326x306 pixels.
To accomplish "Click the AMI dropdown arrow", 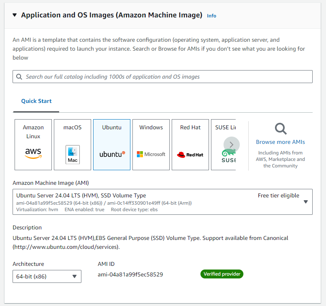I will [306, 202].
